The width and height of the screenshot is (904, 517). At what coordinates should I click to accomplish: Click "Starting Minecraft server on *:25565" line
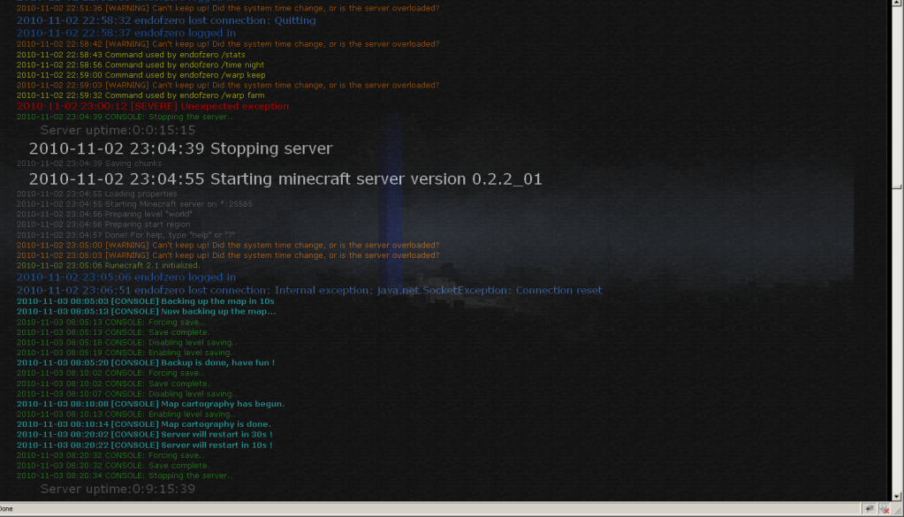point(134,204)
